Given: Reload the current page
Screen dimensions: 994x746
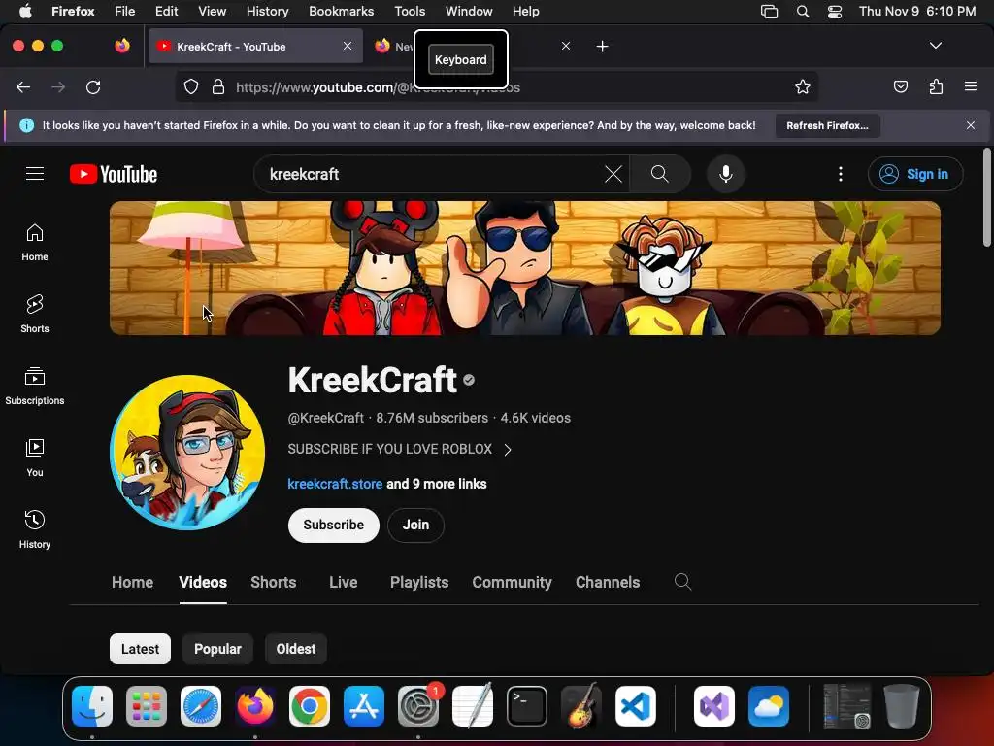Looking at the screenshot, I should tap(93, 86).
